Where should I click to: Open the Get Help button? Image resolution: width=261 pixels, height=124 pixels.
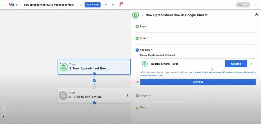coord(93,5)
